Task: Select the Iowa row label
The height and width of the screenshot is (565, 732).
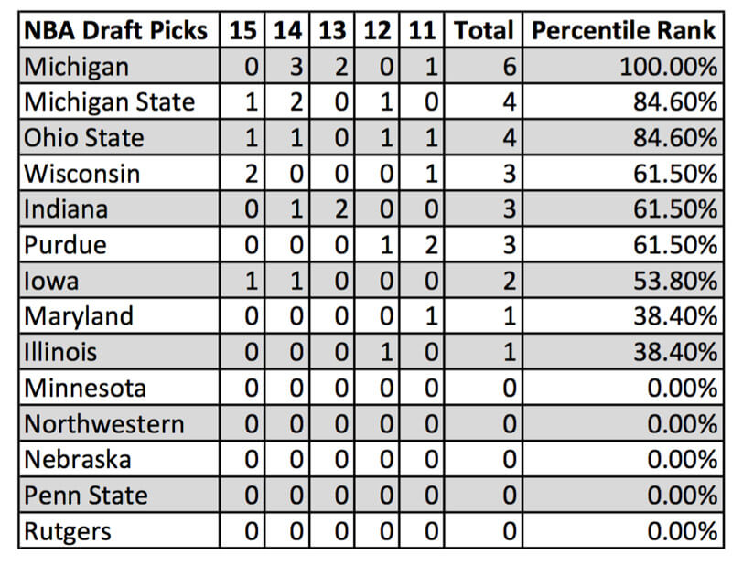Action: point(50,281)
